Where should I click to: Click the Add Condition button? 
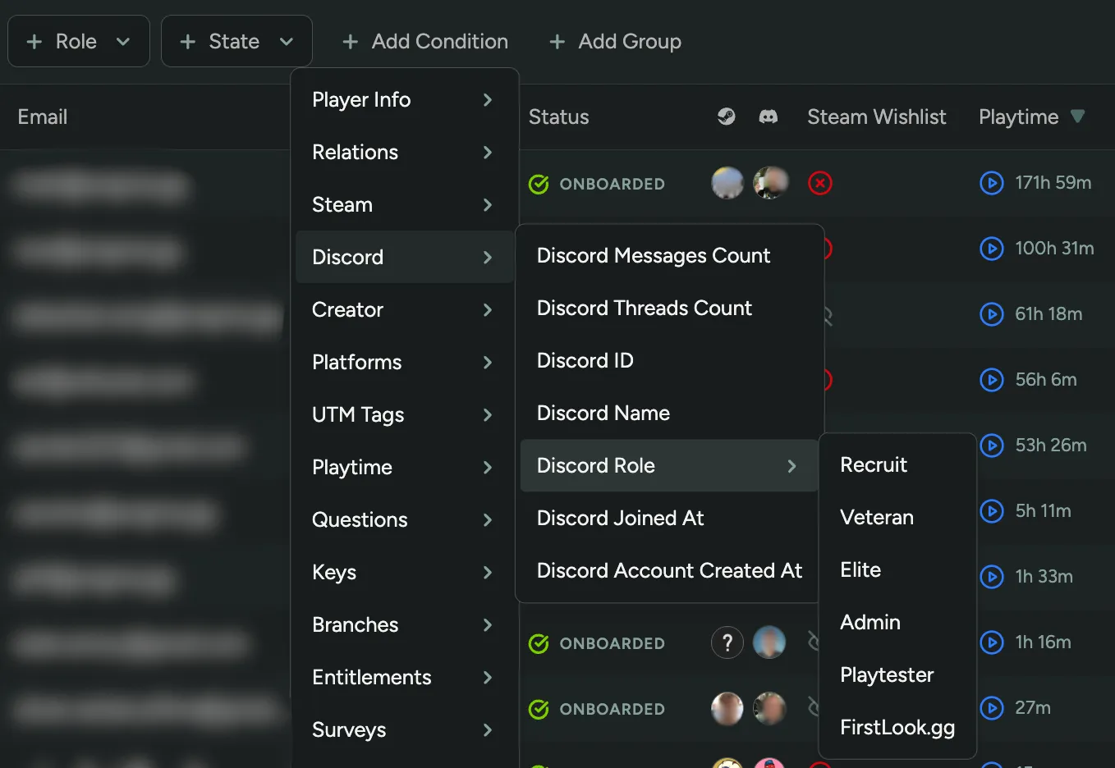424,41
